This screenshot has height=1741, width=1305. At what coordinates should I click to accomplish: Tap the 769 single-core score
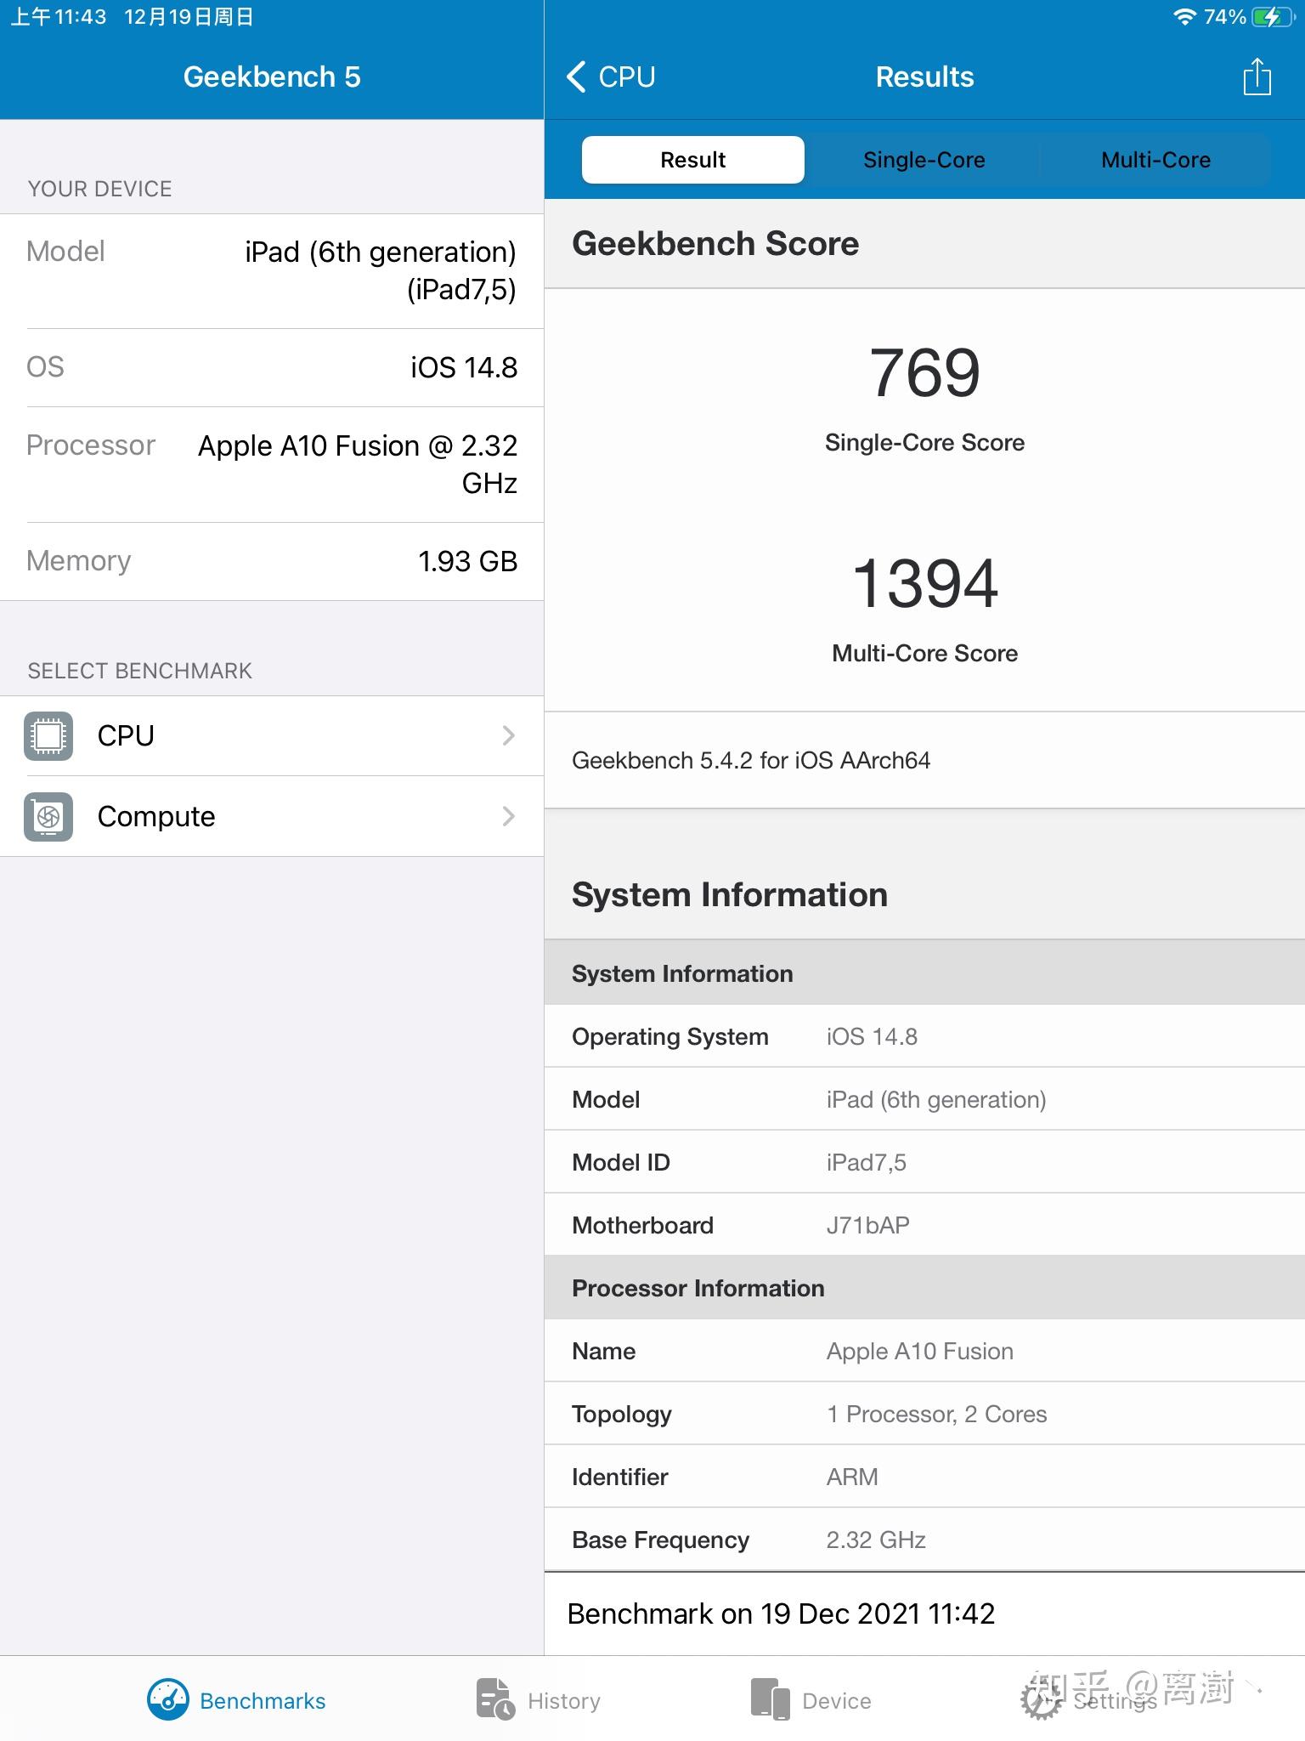924,372
